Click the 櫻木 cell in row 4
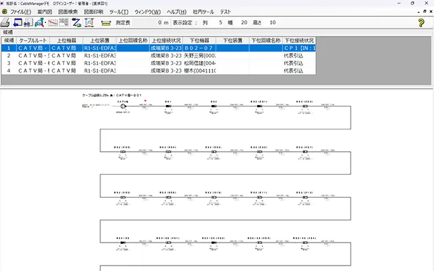Image resolution: width=434 pixels, height=271 pixels. pos(199,70)
